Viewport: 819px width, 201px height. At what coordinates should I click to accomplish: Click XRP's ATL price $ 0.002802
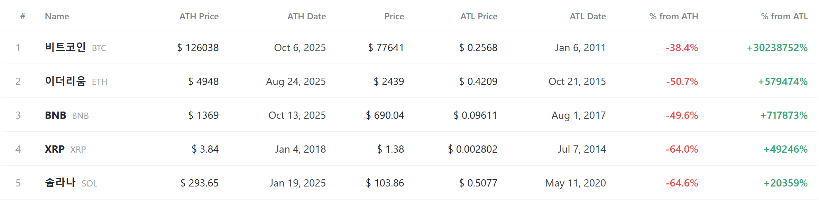point(472,149)
